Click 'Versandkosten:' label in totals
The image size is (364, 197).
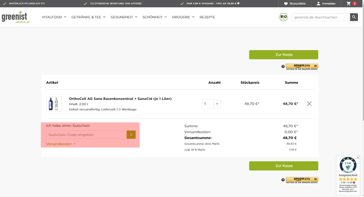pyautogui.click(x=198, y=132)
